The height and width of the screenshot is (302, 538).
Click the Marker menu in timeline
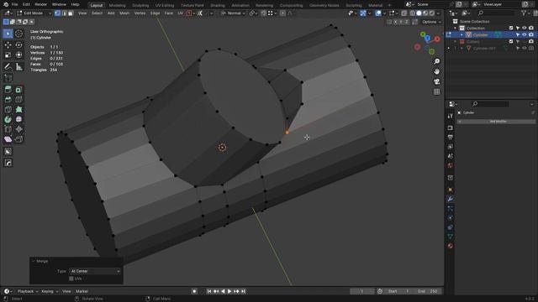pos(82,291)
